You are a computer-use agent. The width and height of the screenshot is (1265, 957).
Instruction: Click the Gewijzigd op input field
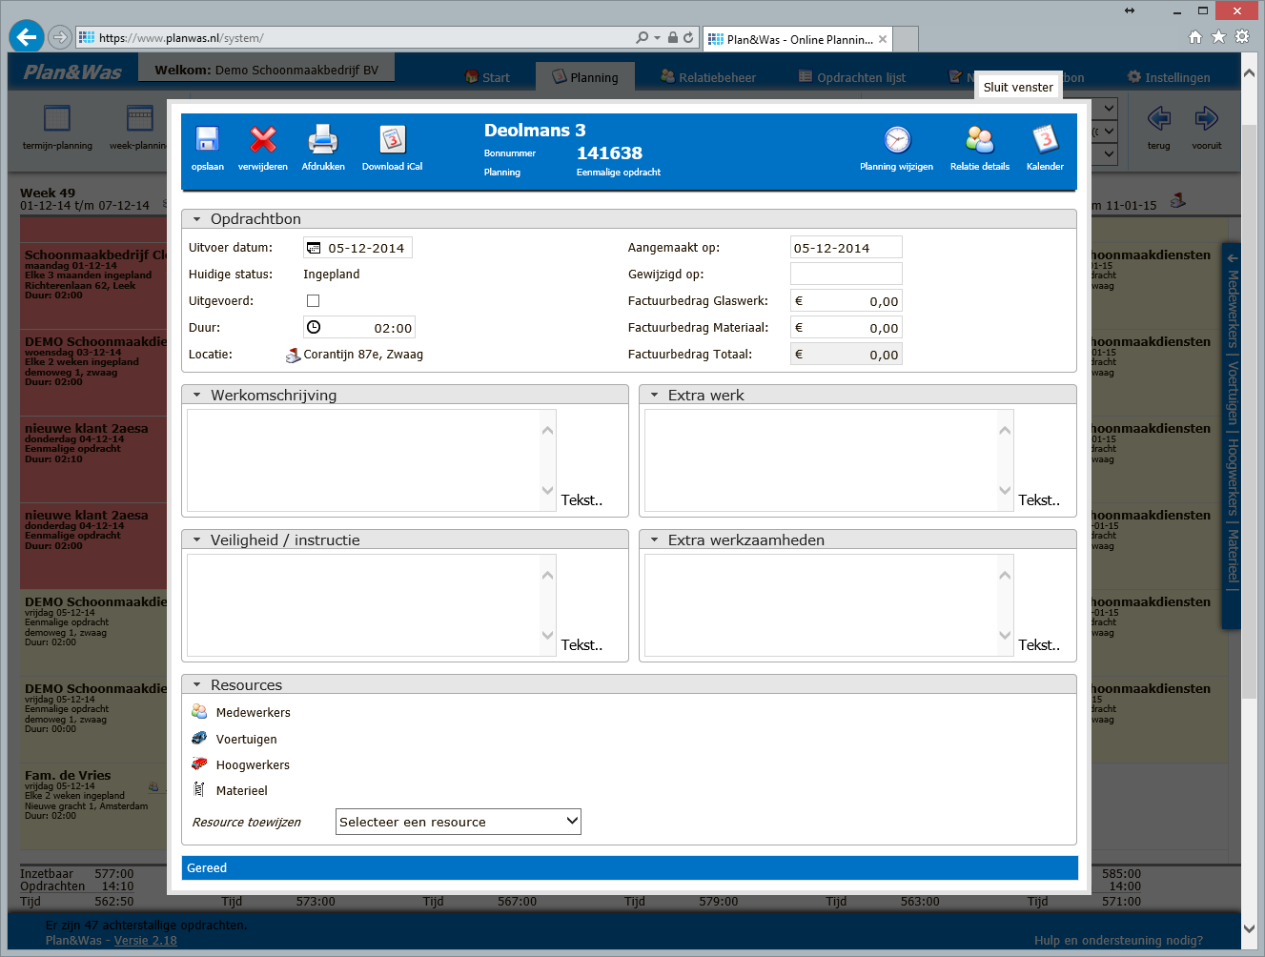[846, 275]
